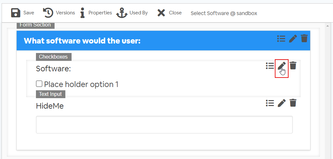
Task: Delete the Form Section via trash icon
Action: [x=304, y=39]
